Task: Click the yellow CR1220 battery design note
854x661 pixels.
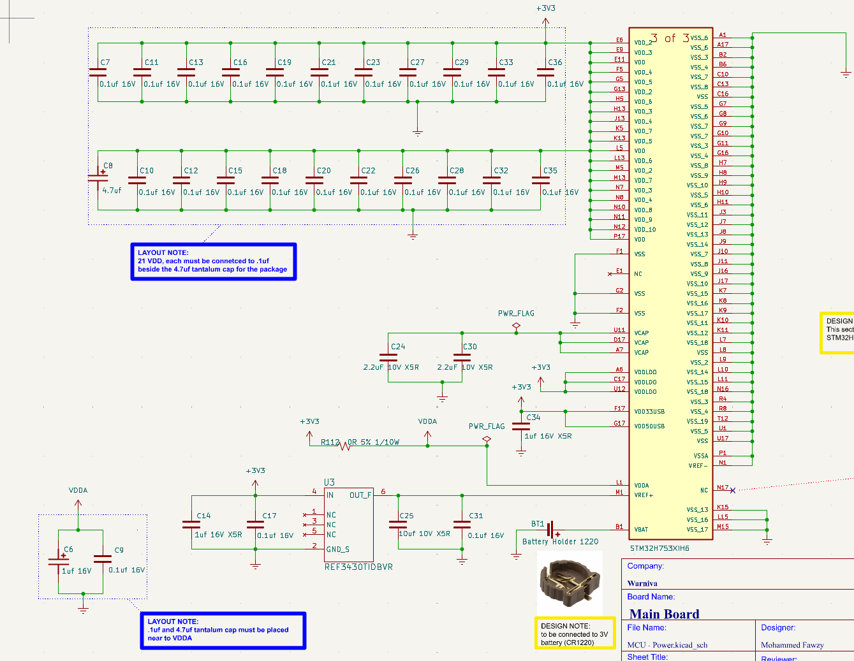Action: (574, 633)
